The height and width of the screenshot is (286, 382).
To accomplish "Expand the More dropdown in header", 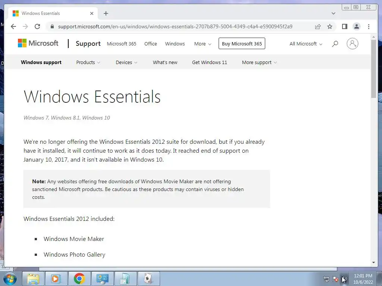I will [203, 44].
